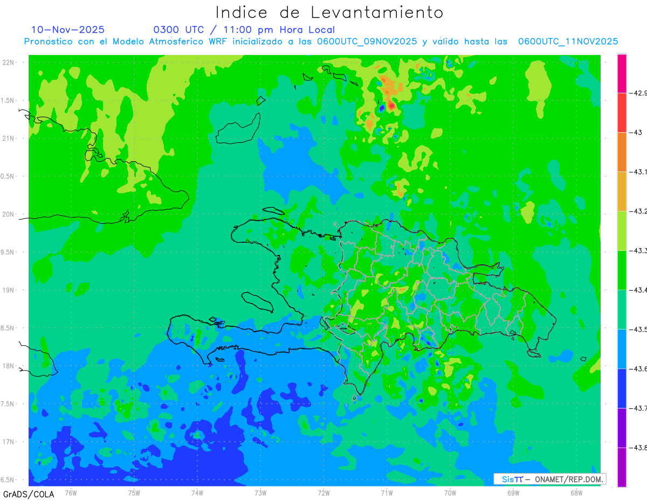Click the '0300 UTC / 11:00 pm Hora Local' label
The image size is (647, 500).
pyautogui.click(x=244, y=30)
